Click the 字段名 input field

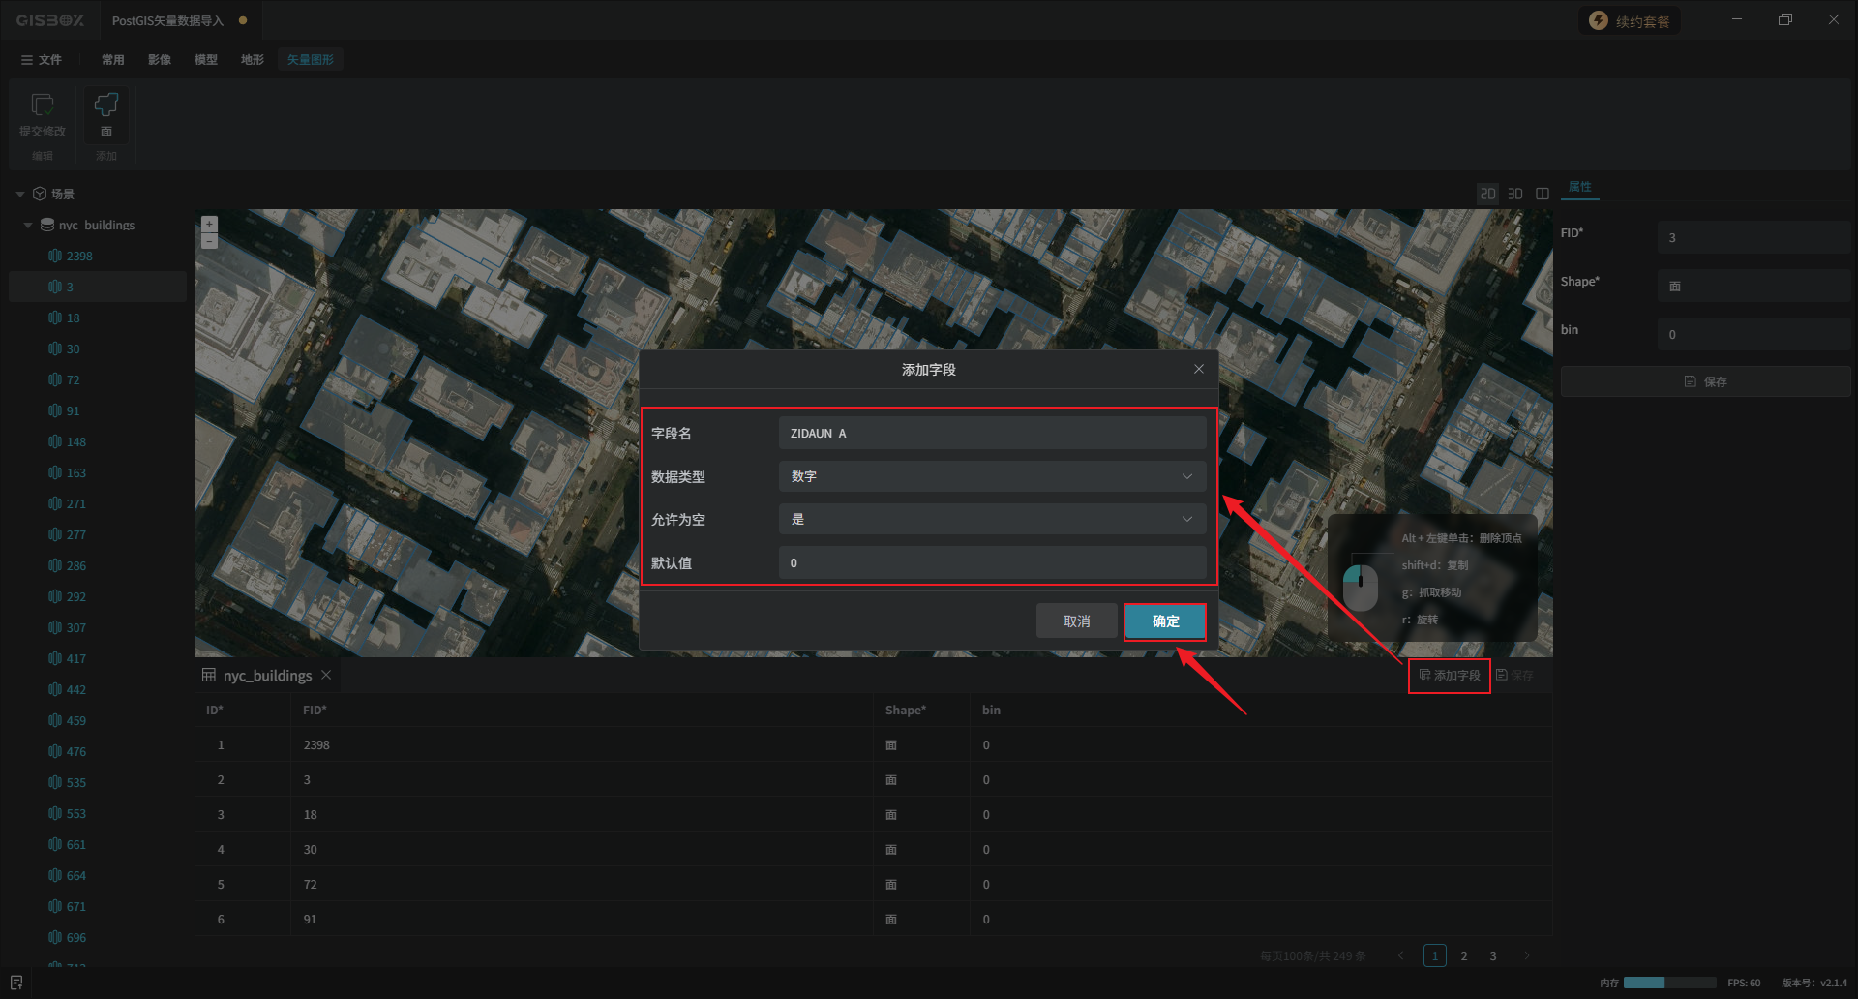pos(992,434)
